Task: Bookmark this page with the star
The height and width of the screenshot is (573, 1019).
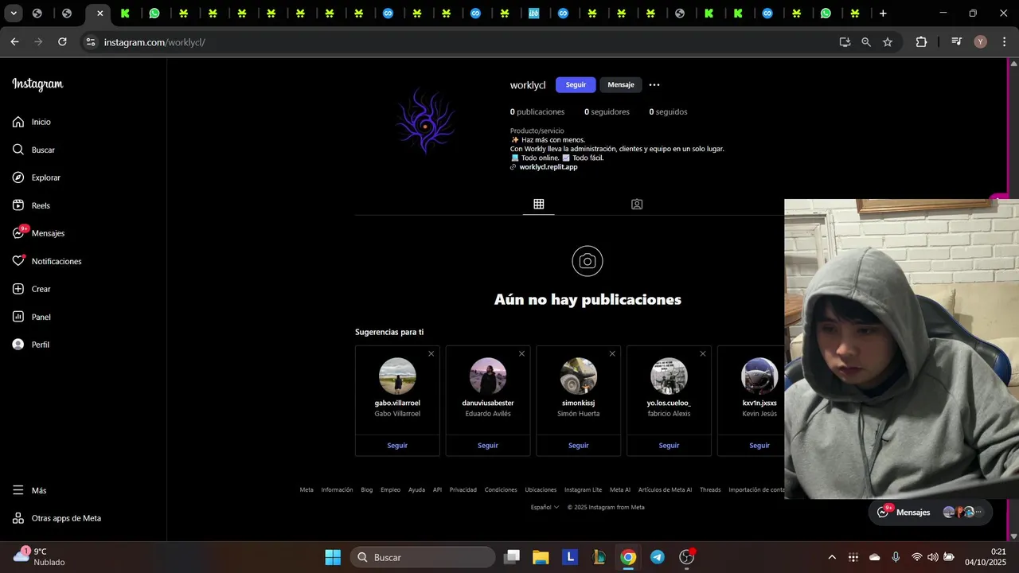Action: click(x=888, y=42)
